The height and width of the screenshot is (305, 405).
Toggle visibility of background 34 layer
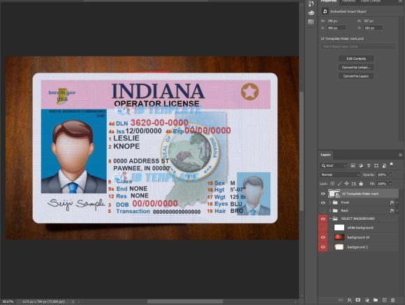[x=323, y=237]
